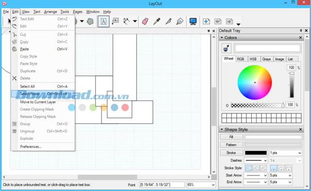Click the screen color picker eyedropper icon
Viewport: 311px width, 191px height.
pos(226,48)
